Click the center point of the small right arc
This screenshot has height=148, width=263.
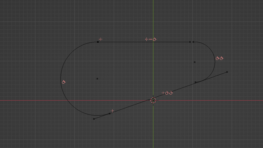pos(195,62)
